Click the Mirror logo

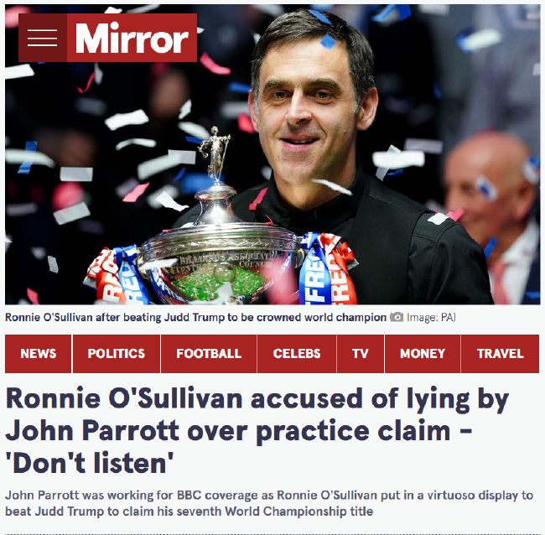pos(132,38)
